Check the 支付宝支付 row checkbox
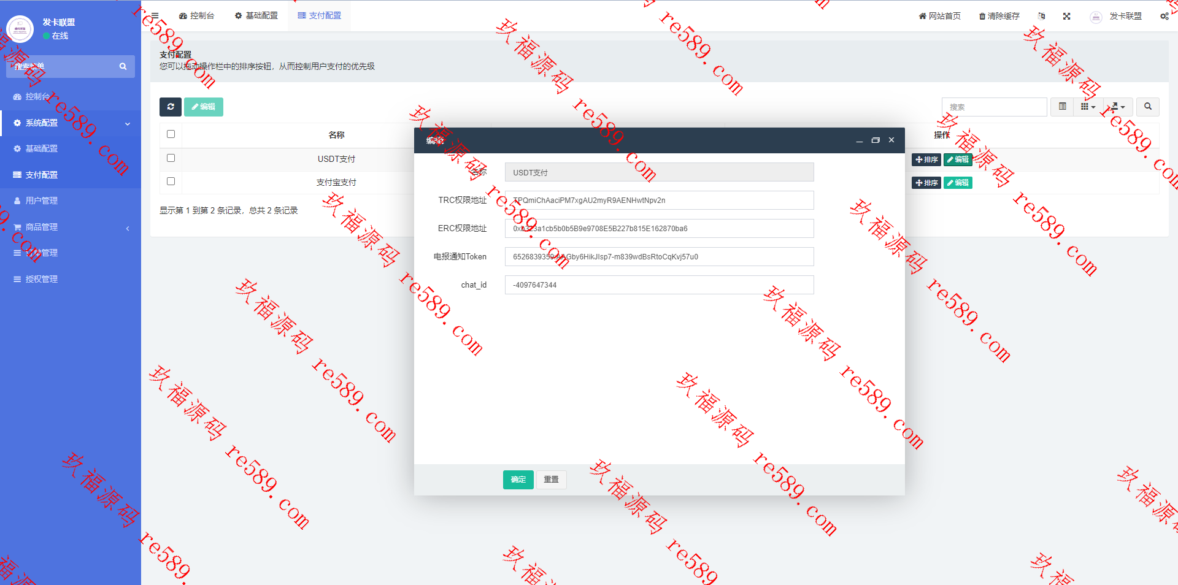 pyautogui.click(x=171, y=182)
